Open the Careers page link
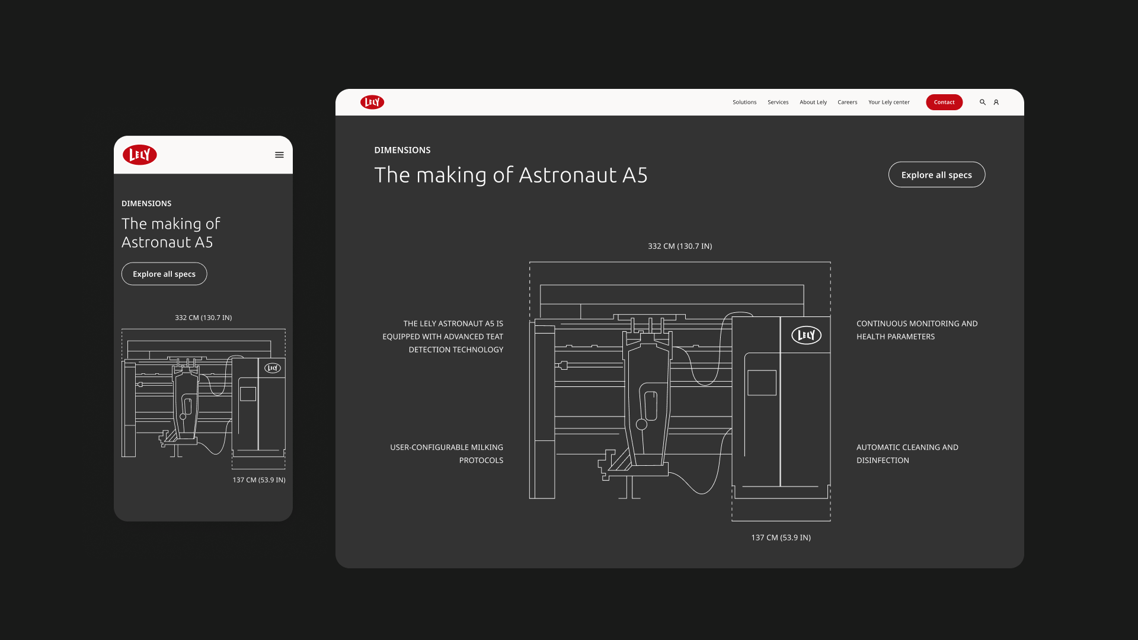1138x640 pixels. click(x=847, y=103)
